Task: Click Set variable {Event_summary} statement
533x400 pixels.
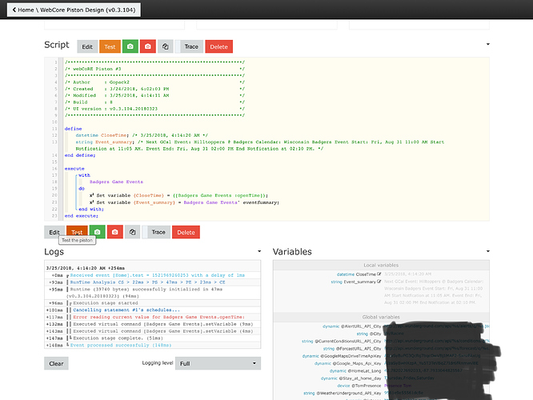Action: pyautogui.click(x=184, y=202)
